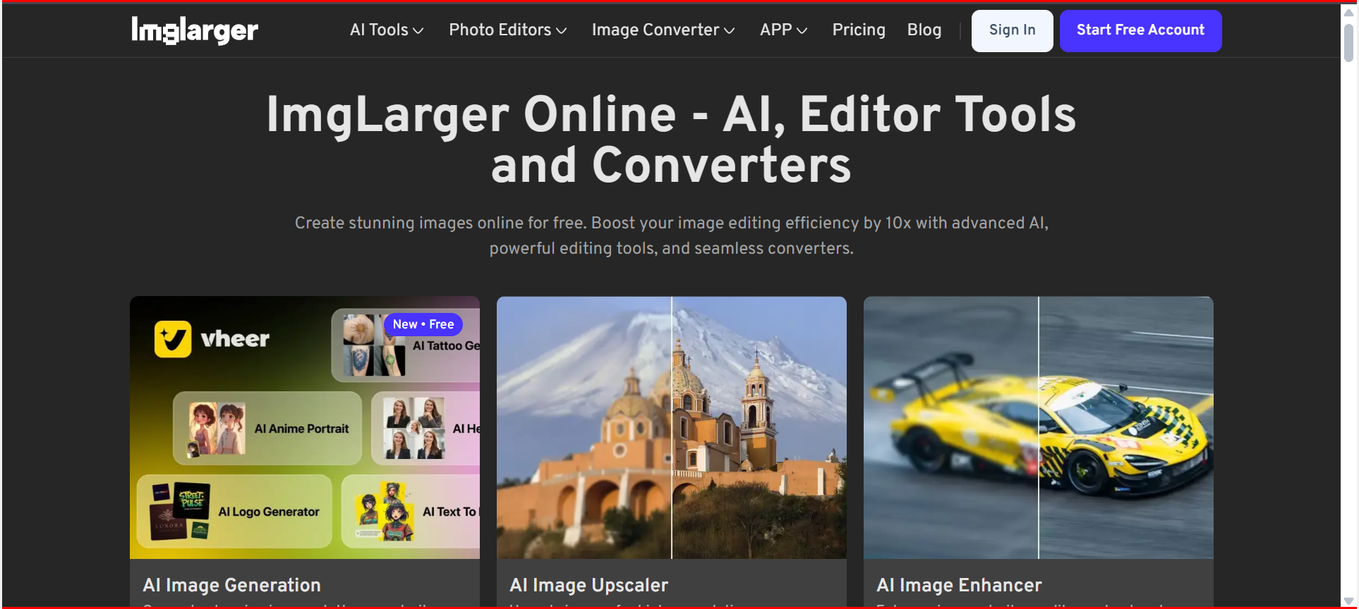This screenshot has height=609, width=1359.
Task: Select the AI Logo Generator card
Action: [234, 511]
